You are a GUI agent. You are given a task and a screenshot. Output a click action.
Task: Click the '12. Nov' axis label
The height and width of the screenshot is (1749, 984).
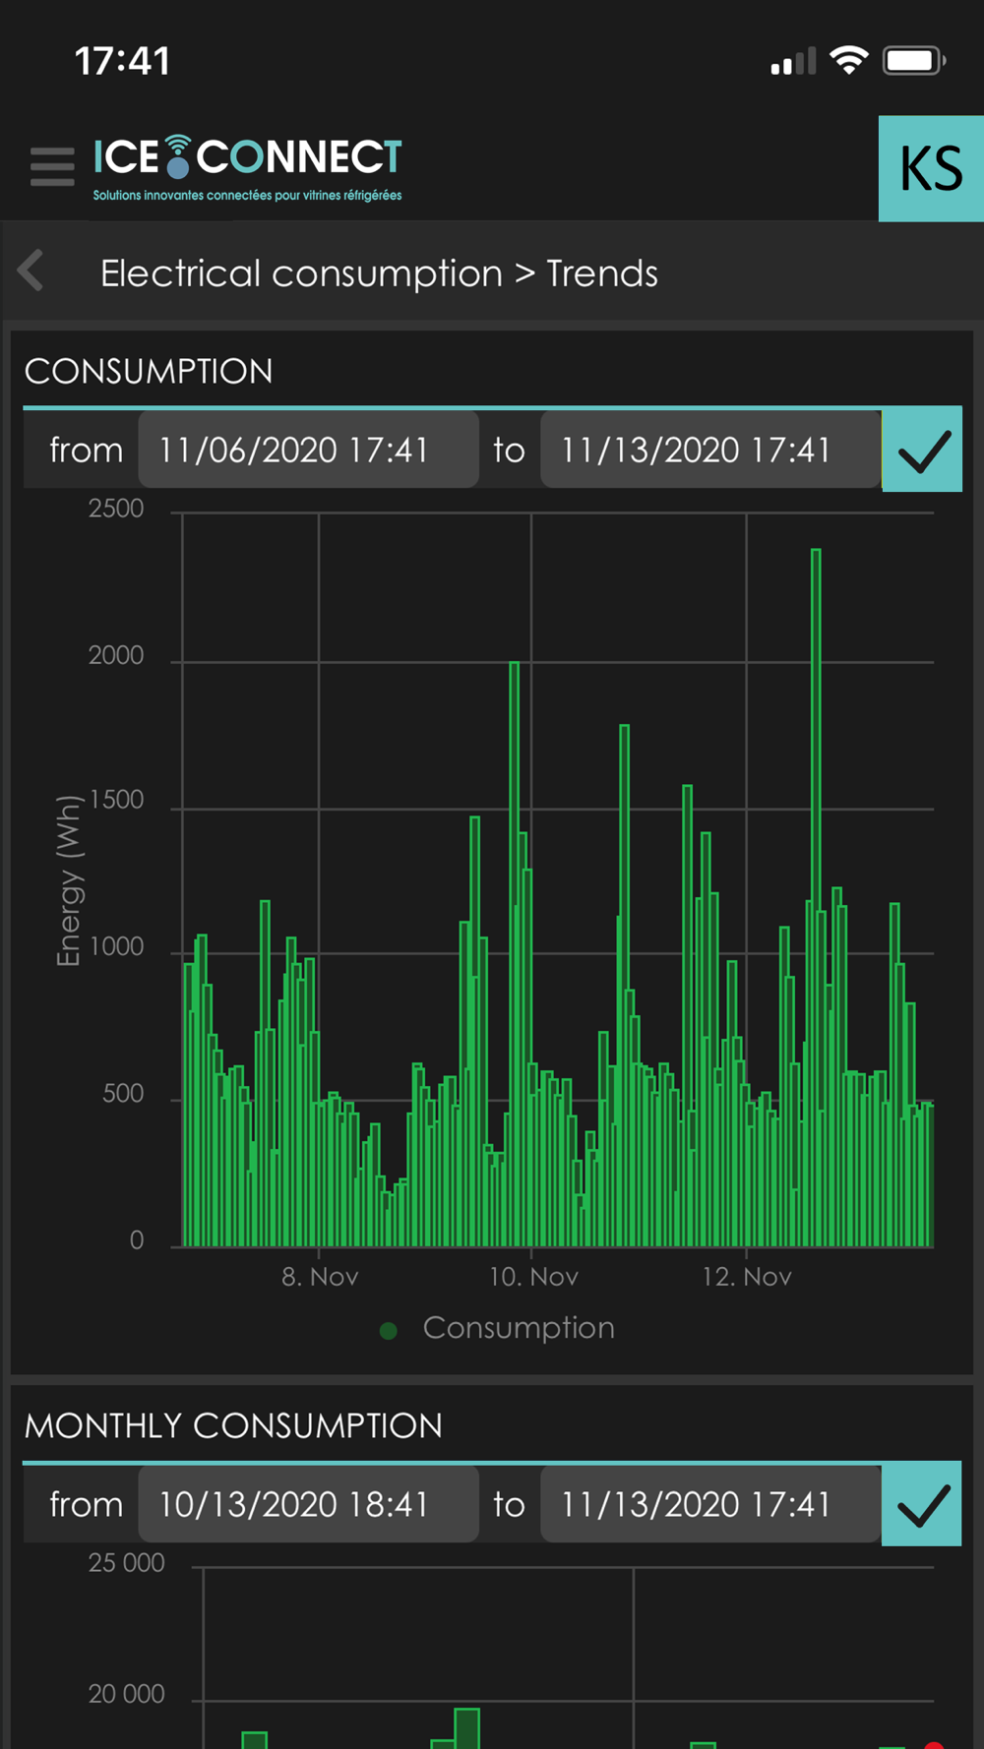747,1277
